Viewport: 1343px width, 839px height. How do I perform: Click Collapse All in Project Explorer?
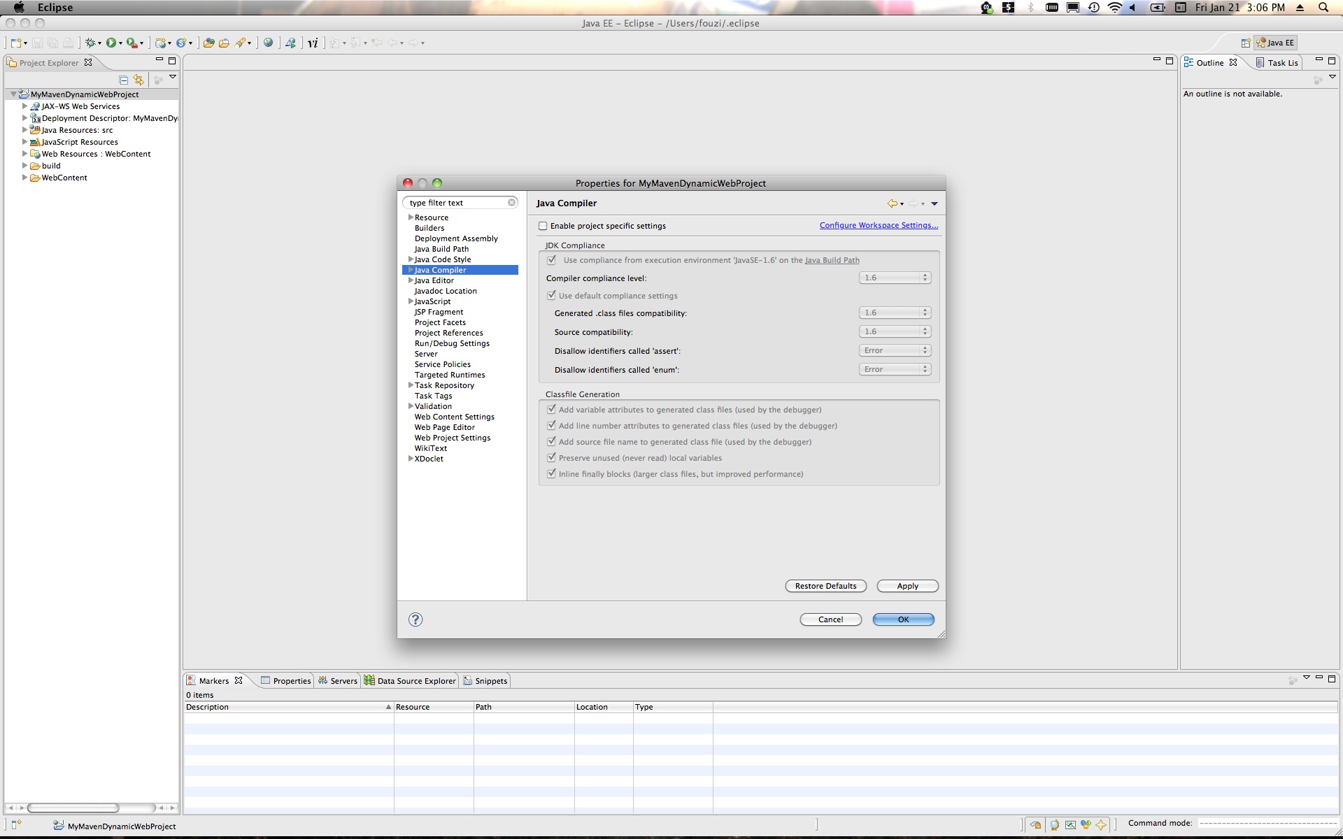(x=124, y=80)
